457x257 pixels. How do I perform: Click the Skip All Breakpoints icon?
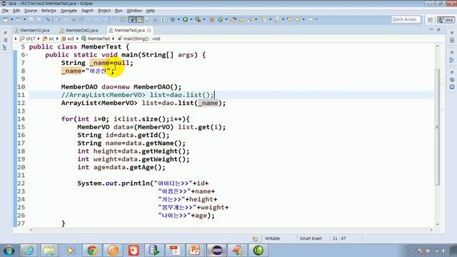click(x=48, y=19)
